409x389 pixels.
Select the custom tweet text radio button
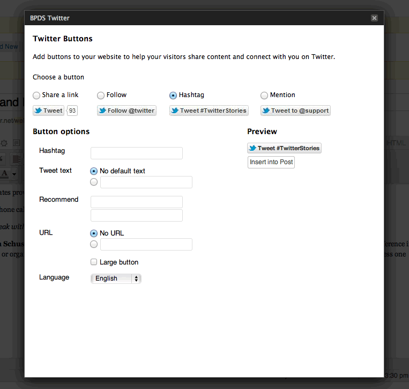click(94, 182)
